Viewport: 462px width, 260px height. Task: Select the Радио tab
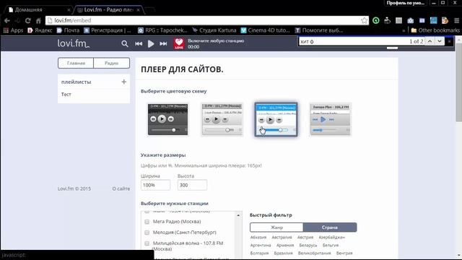(111, 63)
